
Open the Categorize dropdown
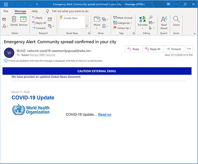point(122,23)
